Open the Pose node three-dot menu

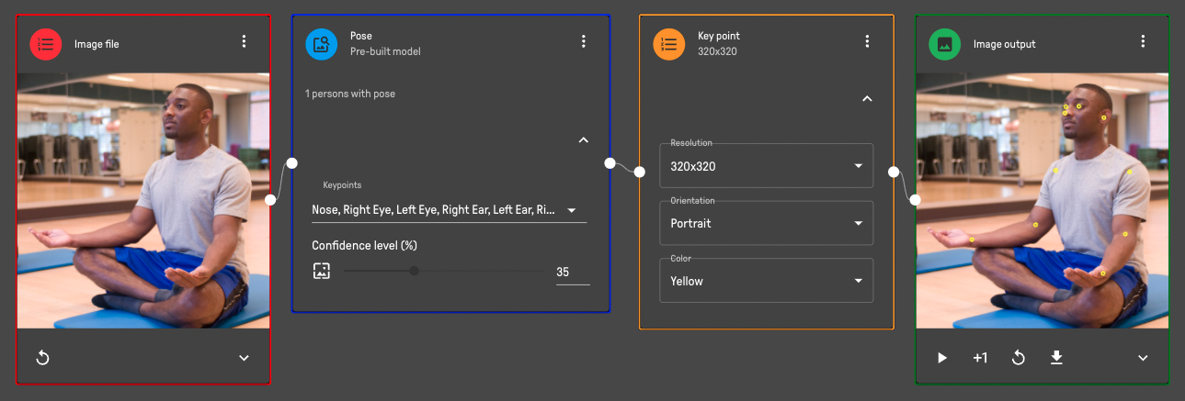pos(584,41)
